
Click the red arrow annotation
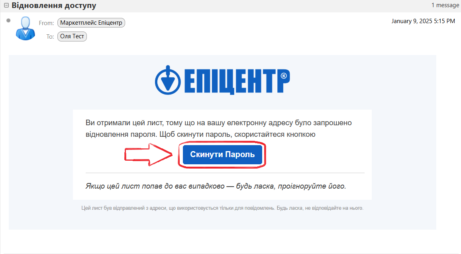[148, 155]
